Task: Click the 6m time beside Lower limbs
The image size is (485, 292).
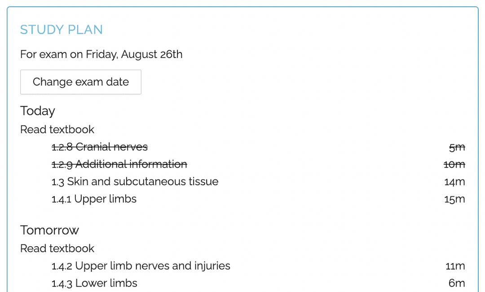Action: (x=457, y=283)
